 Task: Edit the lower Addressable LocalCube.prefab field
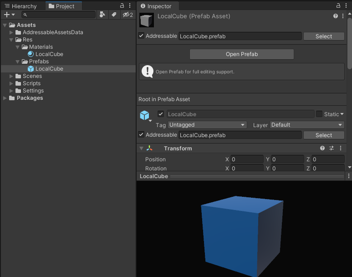click(240, 135)
